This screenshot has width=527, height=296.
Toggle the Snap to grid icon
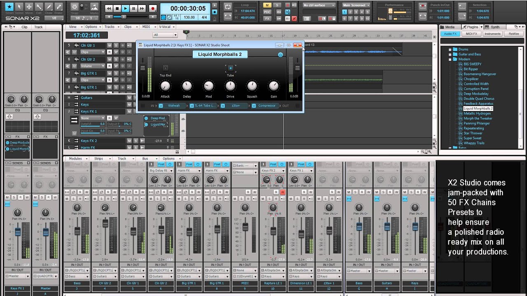click(75, 7)
